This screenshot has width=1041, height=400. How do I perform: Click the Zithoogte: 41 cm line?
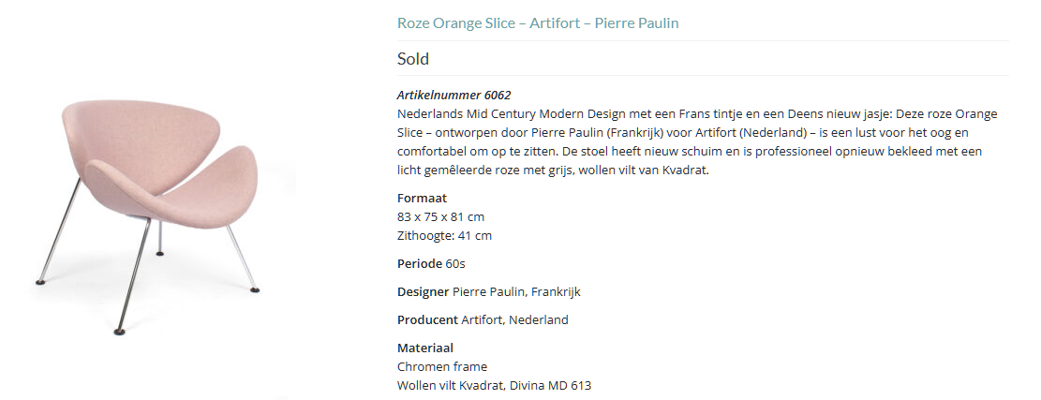coord(444,235)
